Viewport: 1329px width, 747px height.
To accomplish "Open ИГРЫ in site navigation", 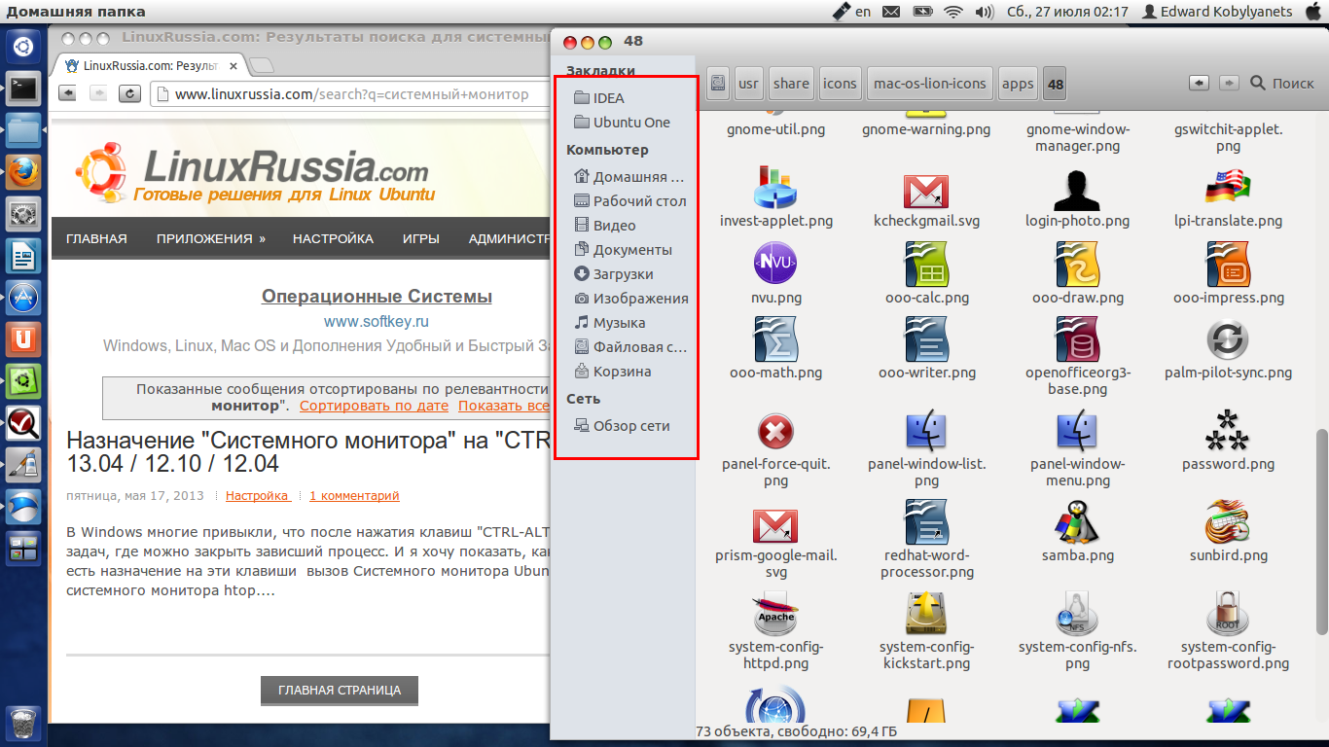I will [x=420, y=238].
